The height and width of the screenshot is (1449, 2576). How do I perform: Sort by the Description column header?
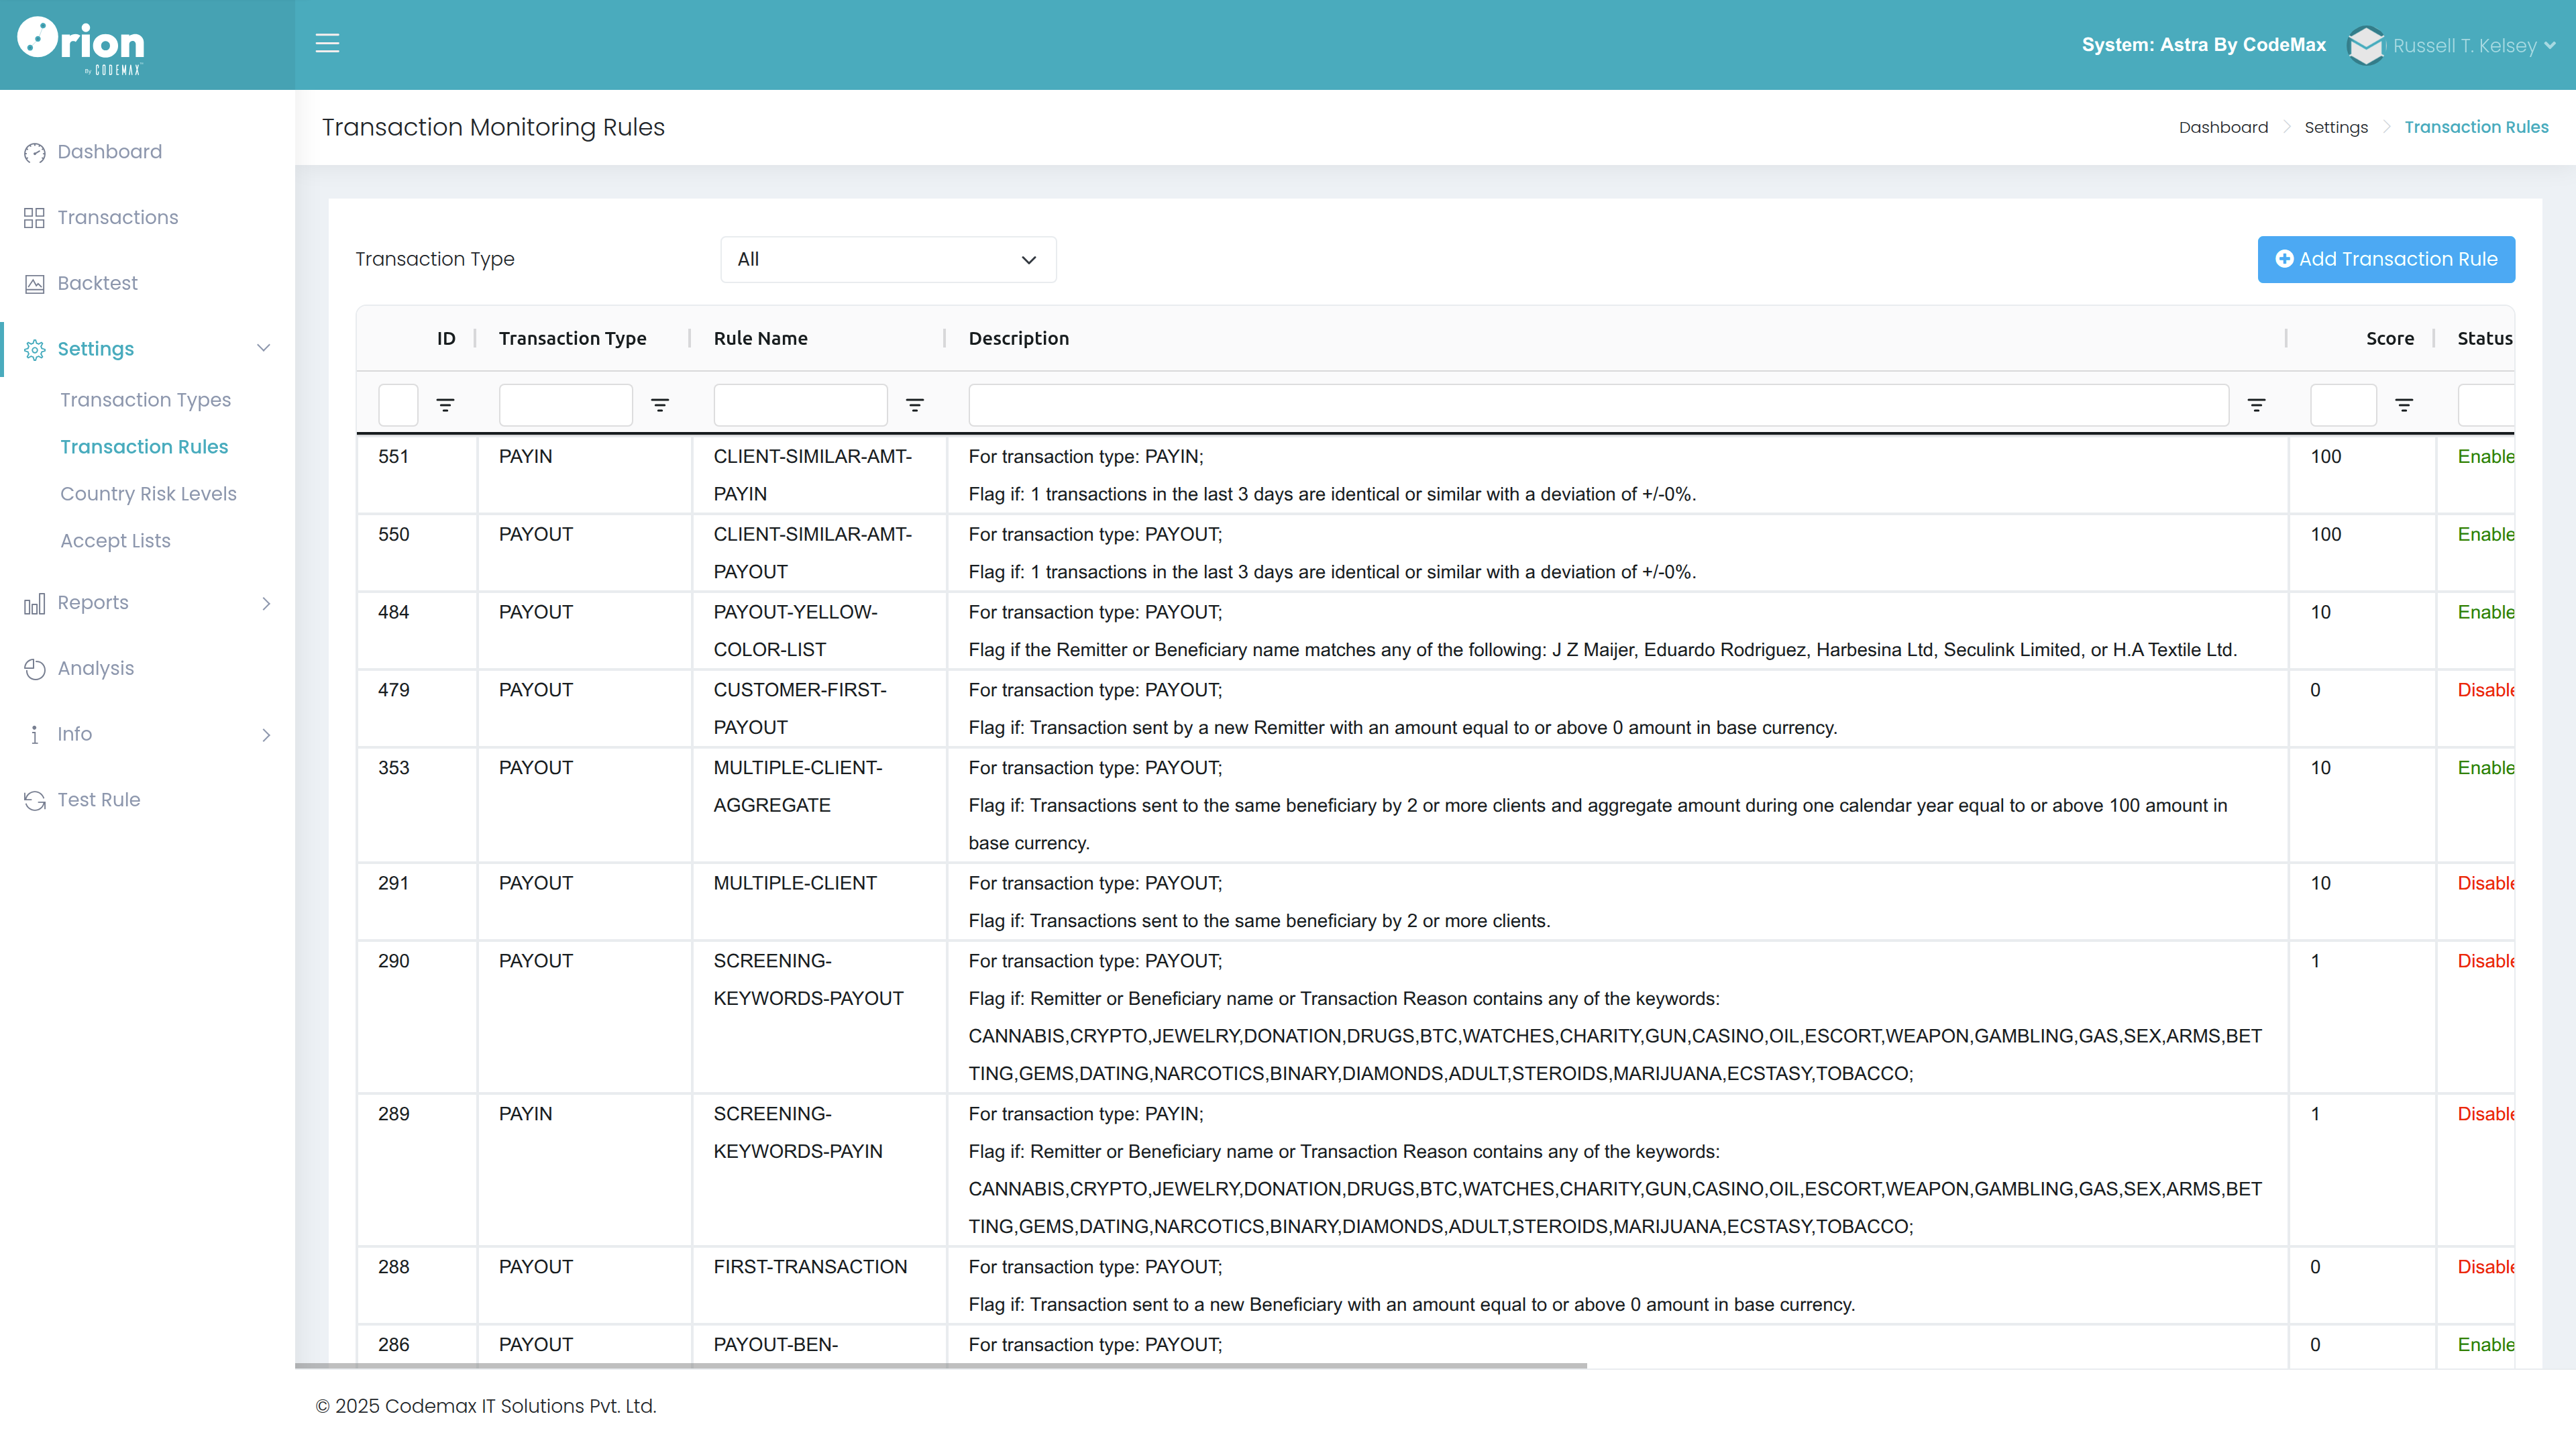(1018, 339)
